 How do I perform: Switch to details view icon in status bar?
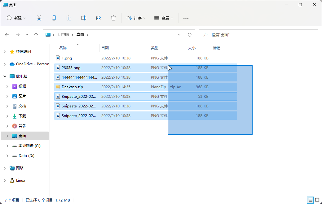click(x=310, y=200)
